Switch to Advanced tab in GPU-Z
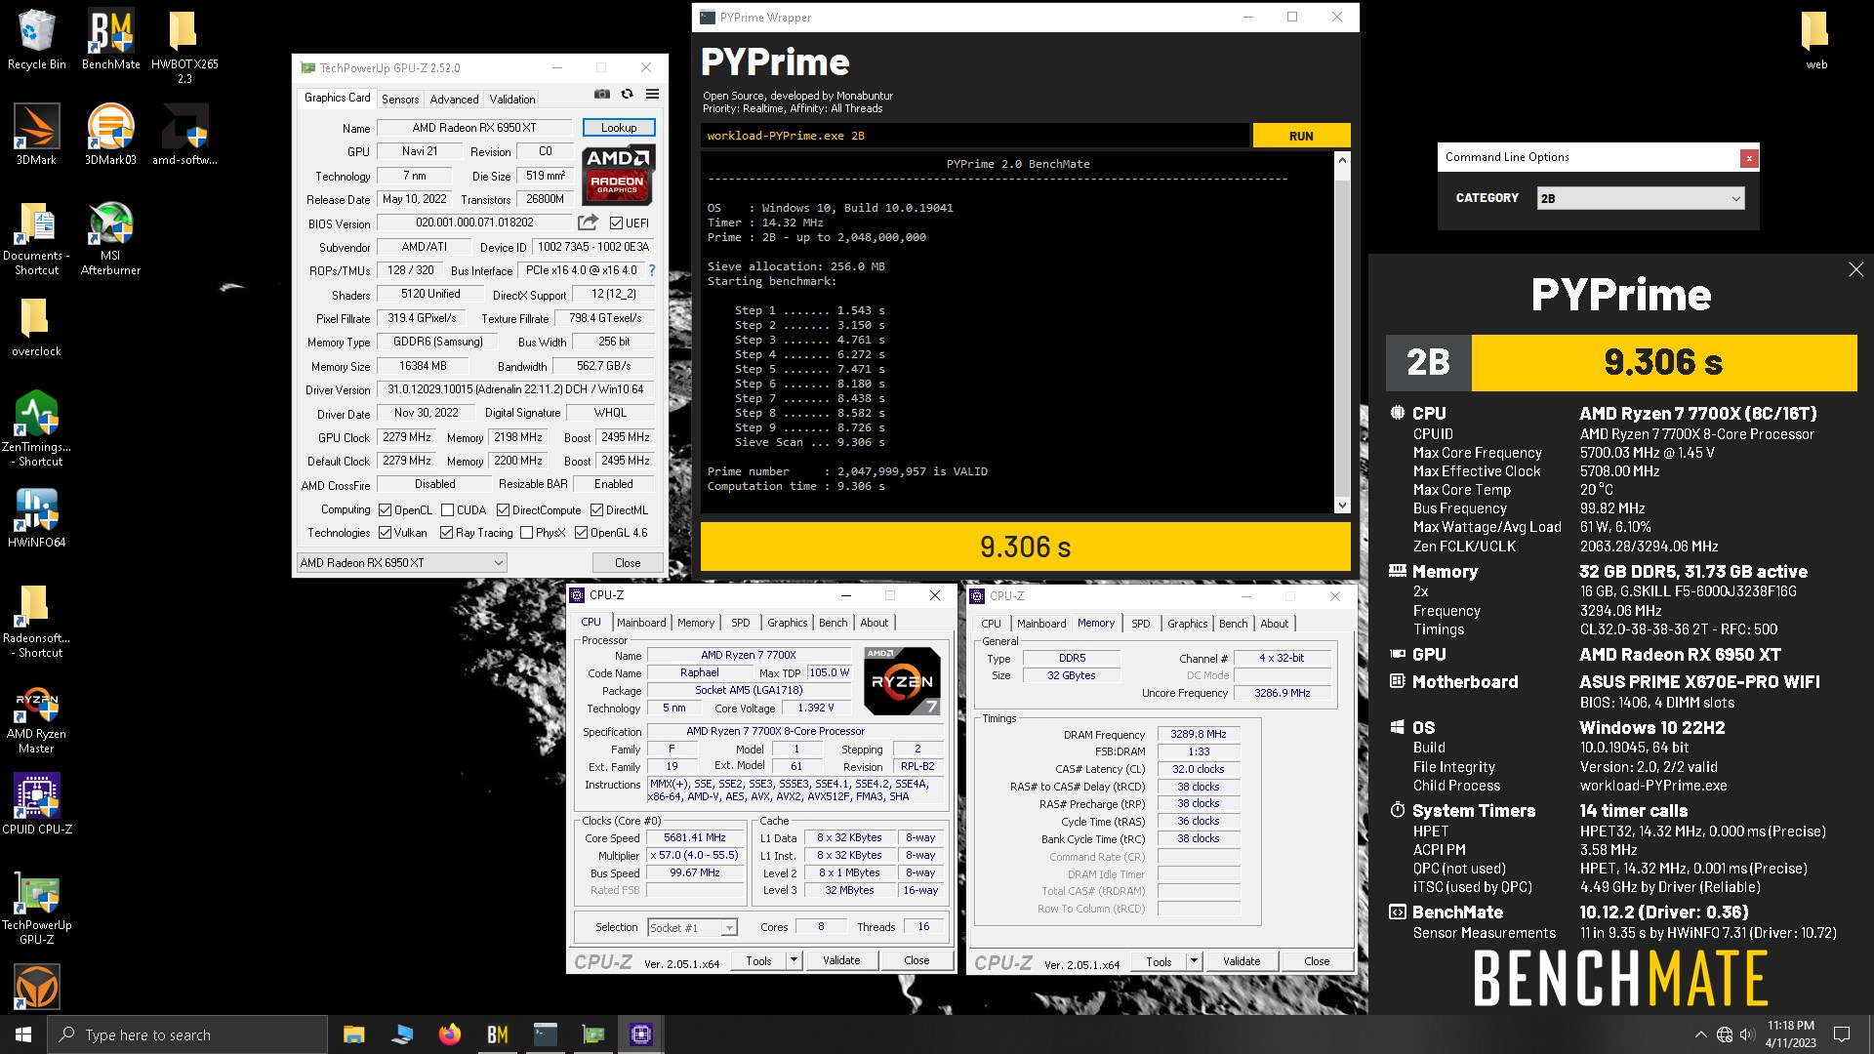The width and height of the screenshot is (1874, 1054). (x=454, y=100)
